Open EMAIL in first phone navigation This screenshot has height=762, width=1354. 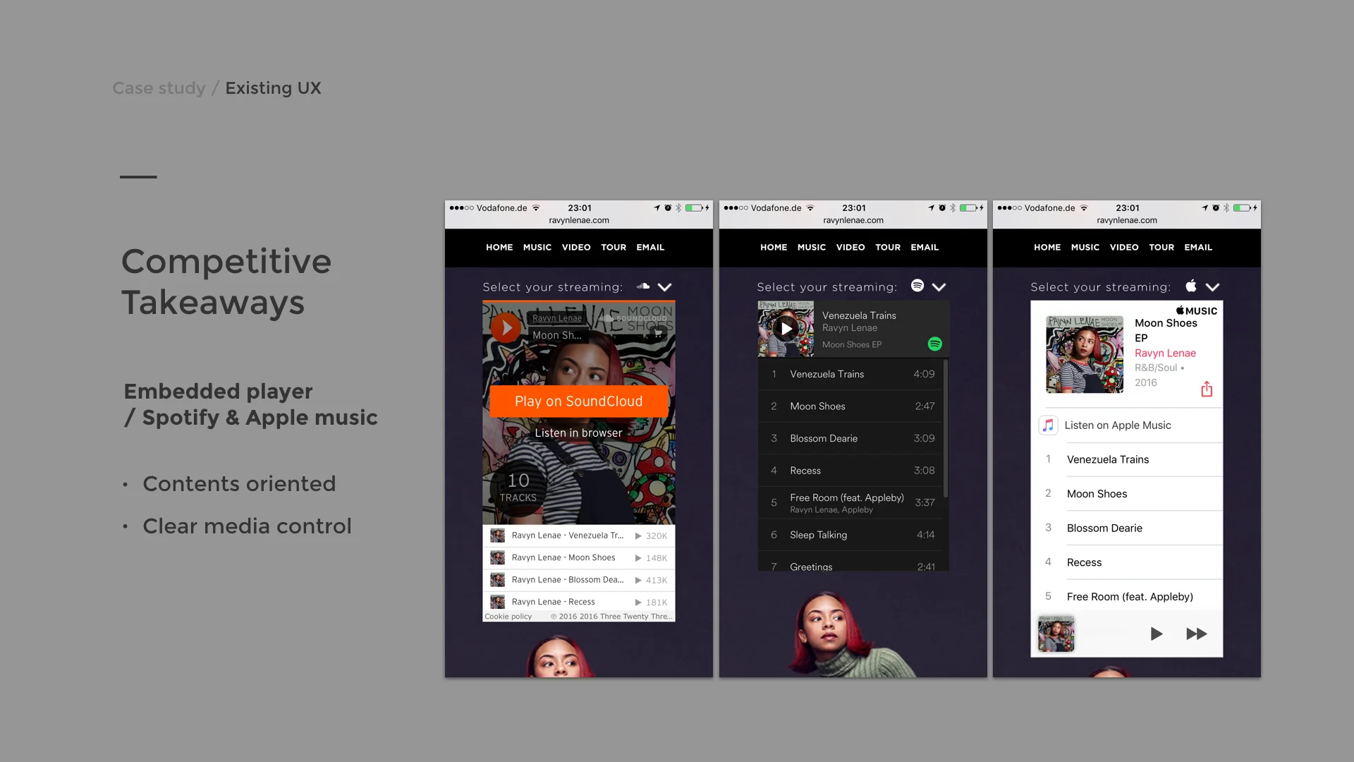click(650, 248)
